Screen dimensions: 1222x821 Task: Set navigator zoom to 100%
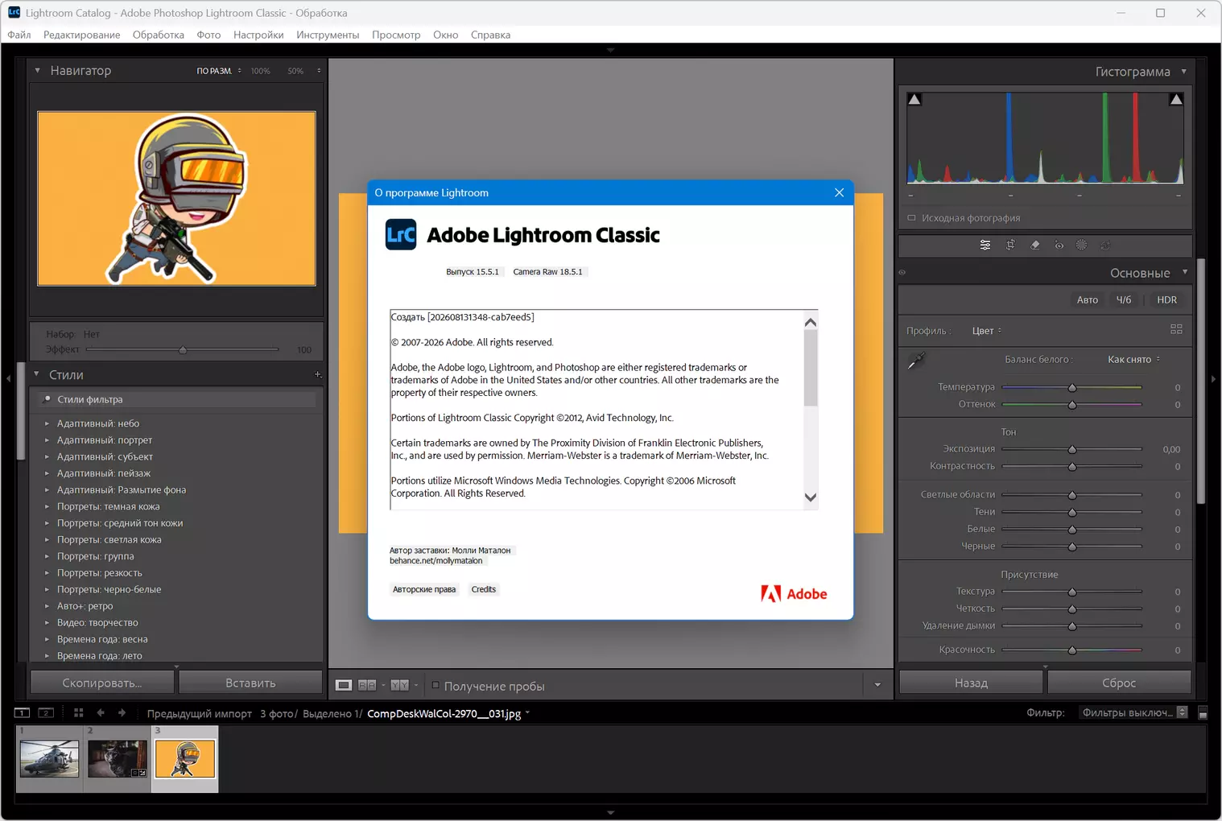point(260,71)
